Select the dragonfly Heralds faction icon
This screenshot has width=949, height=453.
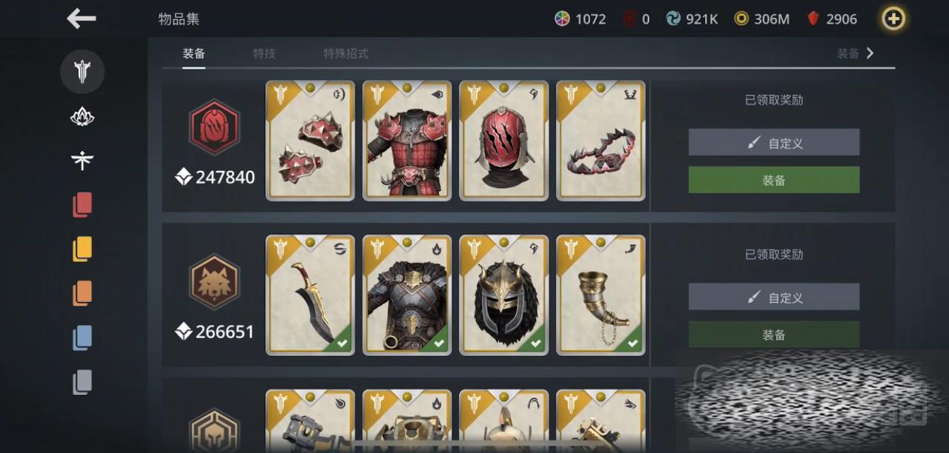(82, 160)
